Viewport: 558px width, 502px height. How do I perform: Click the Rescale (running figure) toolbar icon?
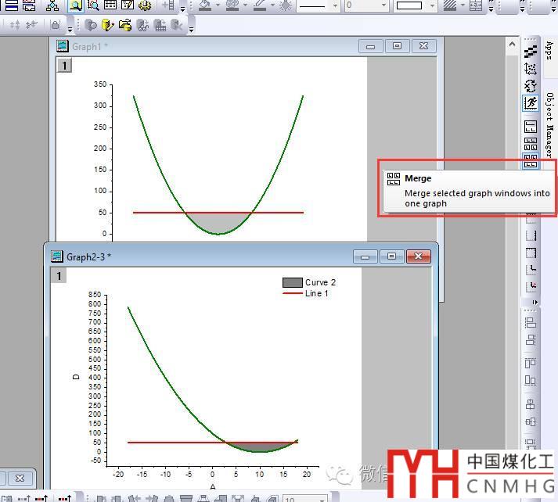531,103
